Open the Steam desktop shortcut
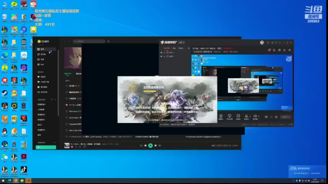The image size is (328, 184). [5, 94]
